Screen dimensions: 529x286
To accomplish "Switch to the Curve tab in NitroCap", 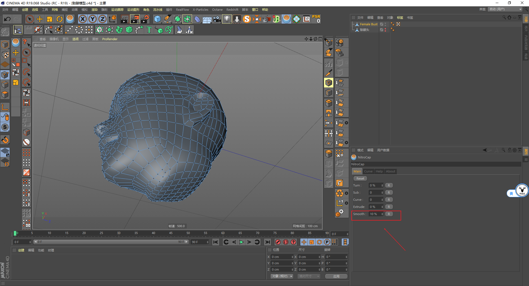I will click(368, 171).
